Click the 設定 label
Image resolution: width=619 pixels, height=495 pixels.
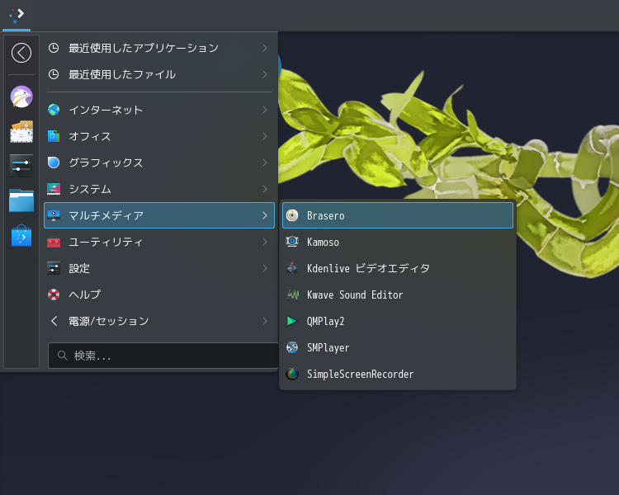(x=79, y=268)
